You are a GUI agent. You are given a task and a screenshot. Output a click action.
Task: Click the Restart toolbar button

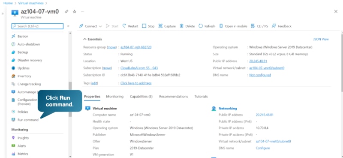[130, 26]
